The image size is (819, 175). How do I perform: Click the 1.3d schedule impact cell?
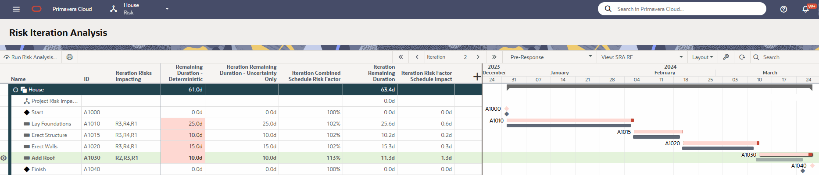click(x=426, y=158)
